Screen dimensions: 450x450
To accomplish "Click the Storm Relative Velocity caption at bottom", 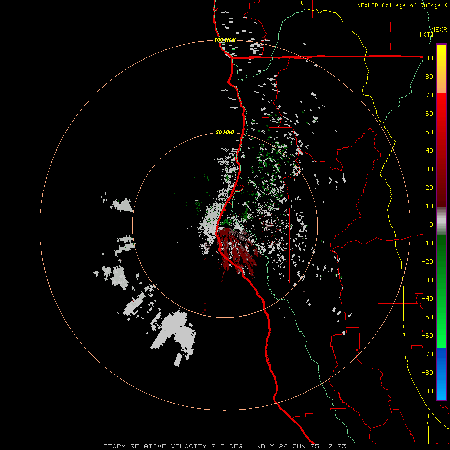I will [225, 446].
